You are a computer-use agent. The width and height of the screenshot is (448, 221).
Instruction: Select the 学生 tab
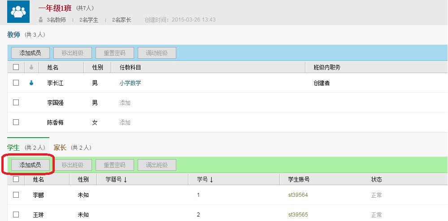tap(13, 147)
